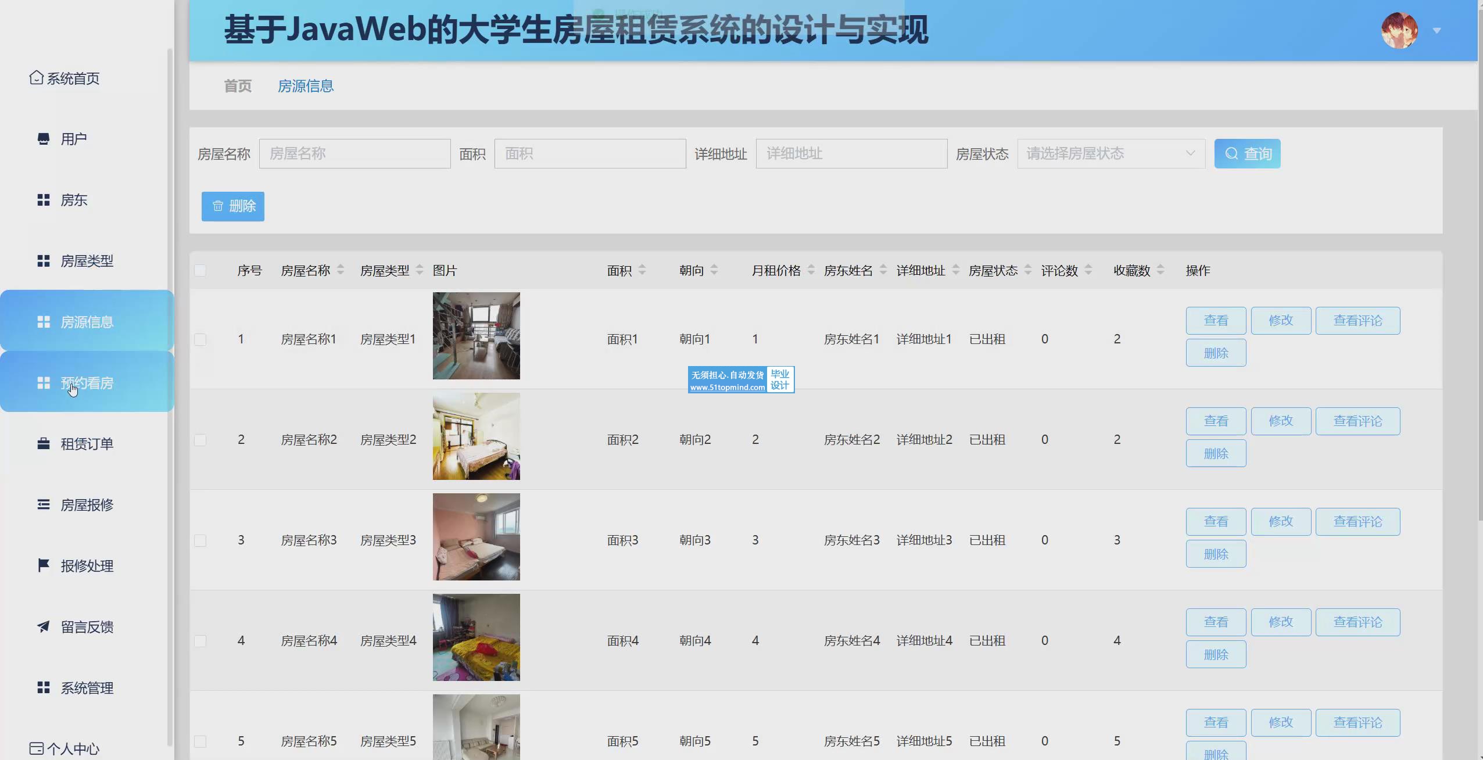Screen dimensions: 1483x760
Task: Click the list icon for 房屋报修
Action: 44,505
